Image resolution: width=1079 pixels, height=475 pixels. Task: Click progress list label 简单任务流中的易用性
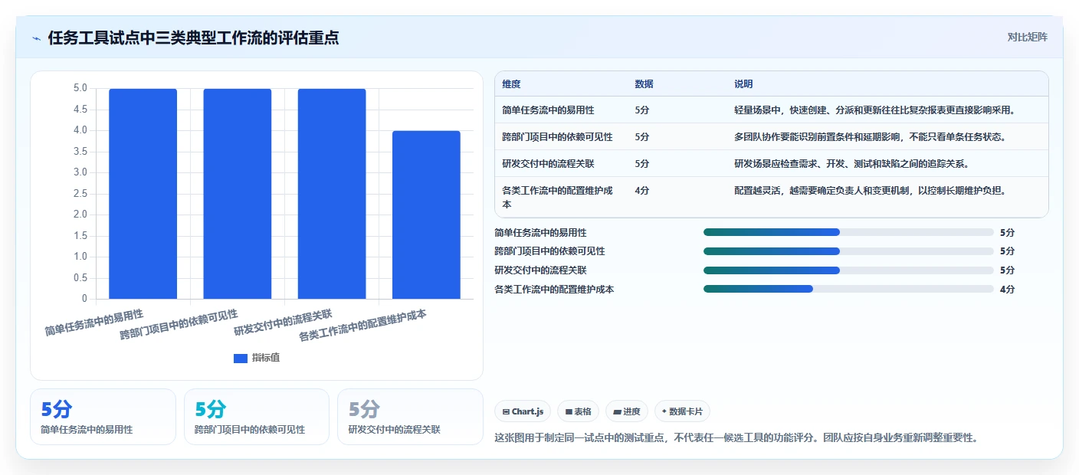pyautogui.click(x=541, y=232)
